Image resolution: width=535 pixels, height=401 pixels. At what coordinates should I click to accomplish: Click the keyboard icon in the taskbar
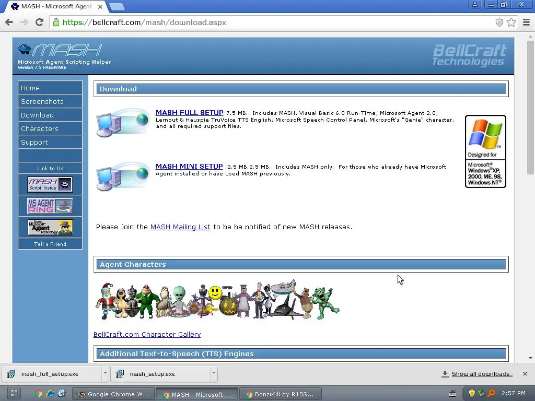click(x=452, y=394)
